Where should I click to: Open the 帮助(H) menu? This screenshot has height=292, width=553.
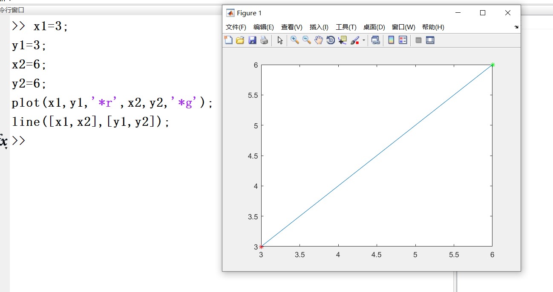(x=433, y=27)
